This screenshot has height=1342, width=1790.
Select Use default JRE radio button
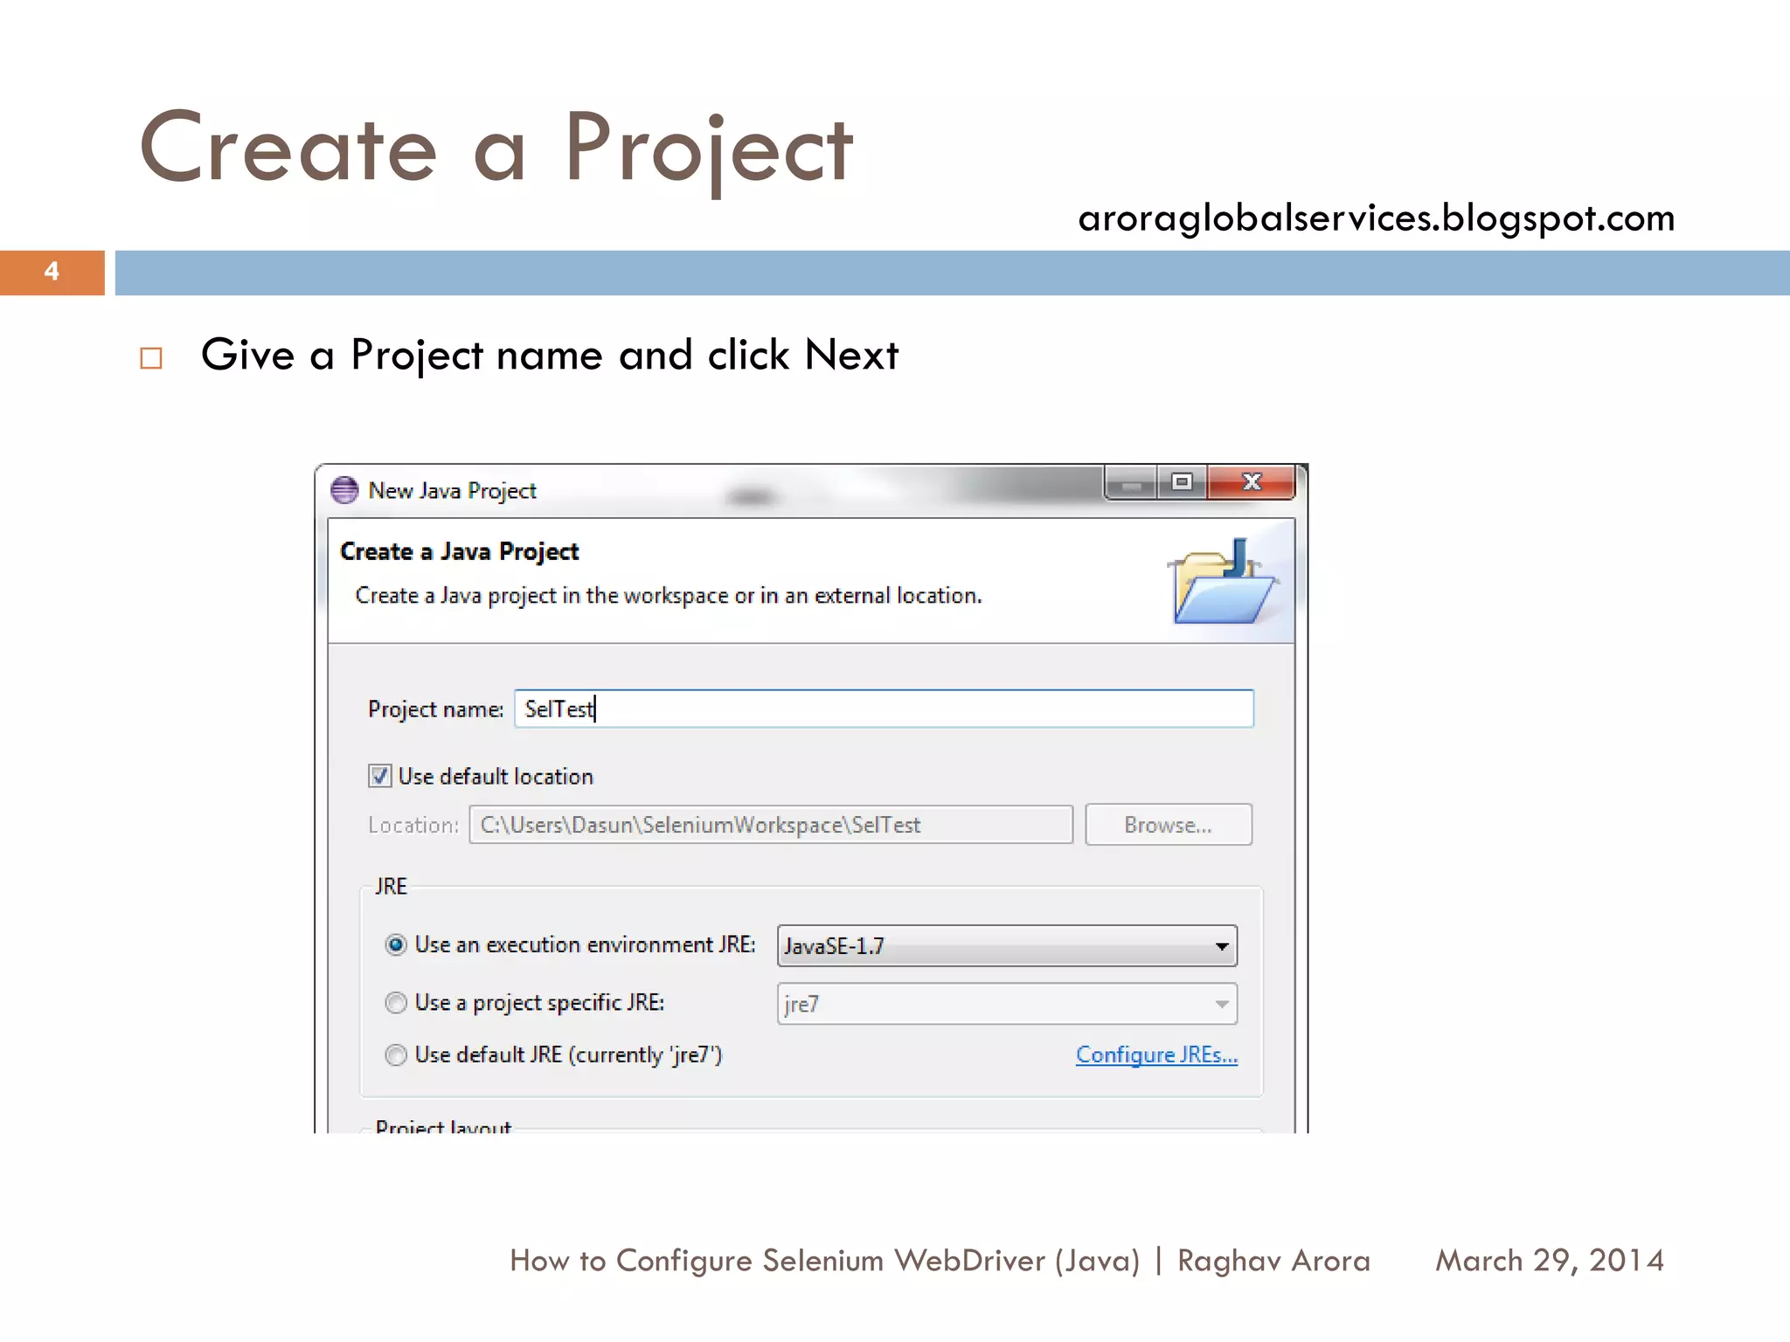396,1055
